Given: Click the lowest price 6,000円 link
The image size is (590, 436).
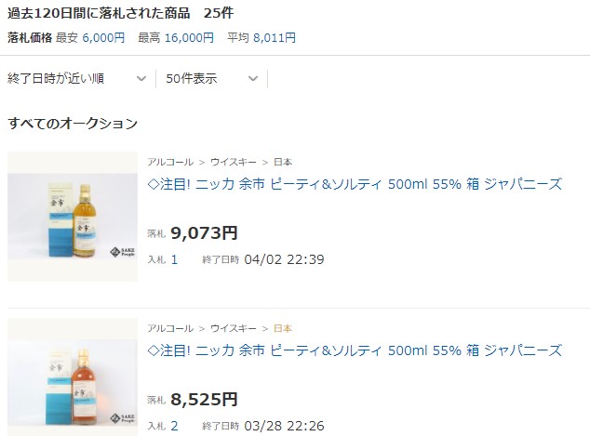Looking at the screenshot, I should click(x=103, y=37).
